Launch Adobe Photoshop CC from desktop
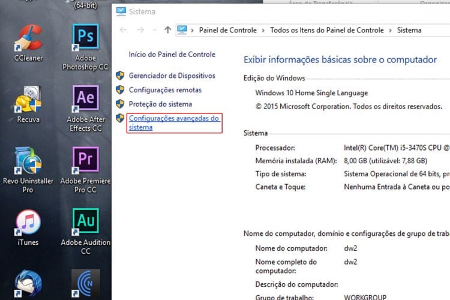 click(x=86, y=47)
